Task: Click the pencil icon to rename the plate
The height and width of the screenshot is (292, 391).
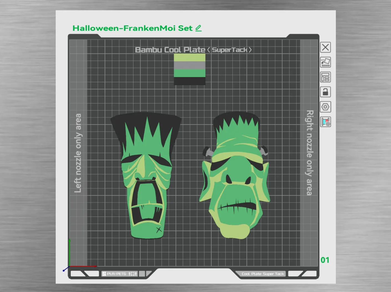Action: (x=198, y=28)
